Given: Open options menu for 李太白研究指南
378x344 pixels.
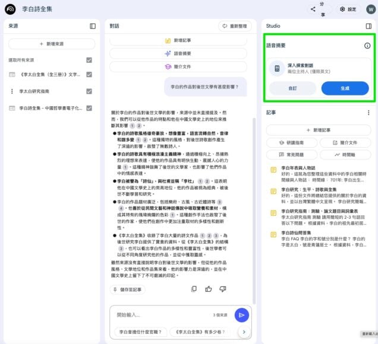Looking at the screenshot, I should [12, 91].
